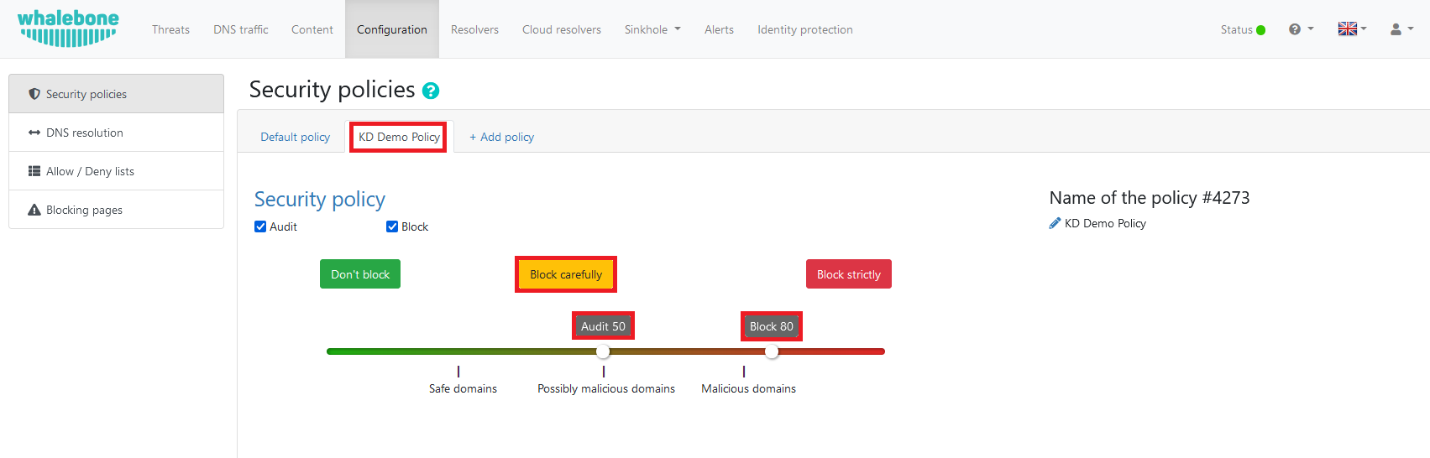This screenshot has height=458, width=1430.
Task: Click the green Status indicator
Action: [1260, 30]
